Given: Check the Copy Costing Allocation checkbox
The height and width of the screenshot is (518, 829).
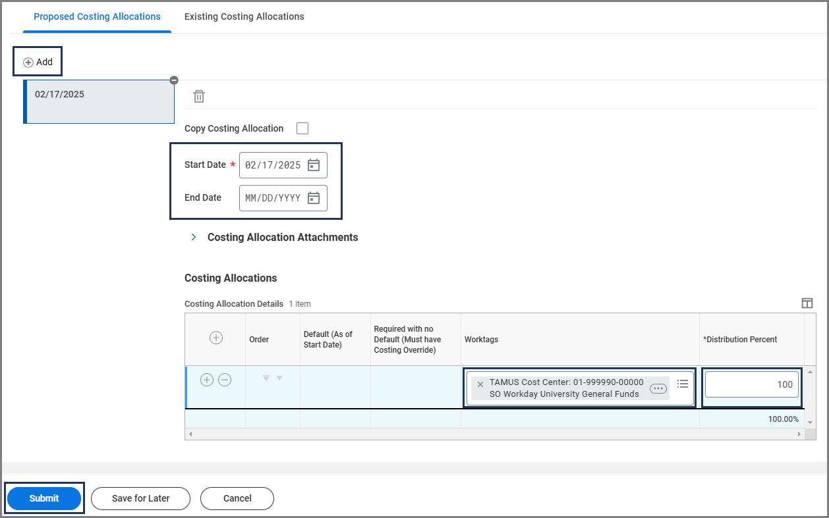Looking at the screenshot, I should [302, 128].
